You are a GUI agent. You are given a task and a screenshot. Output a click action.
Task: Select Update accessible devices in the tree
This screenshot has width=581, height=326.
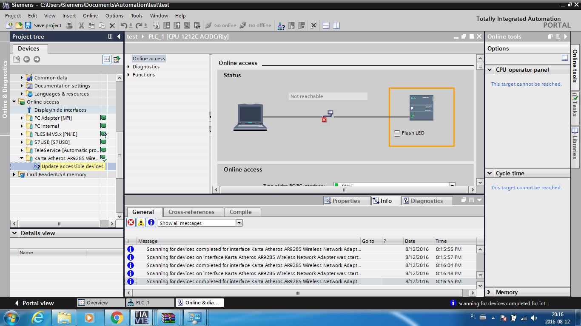72,166
